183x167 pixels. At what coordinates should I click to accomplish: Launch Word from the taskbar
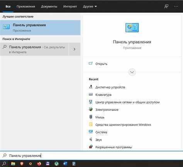65,164
